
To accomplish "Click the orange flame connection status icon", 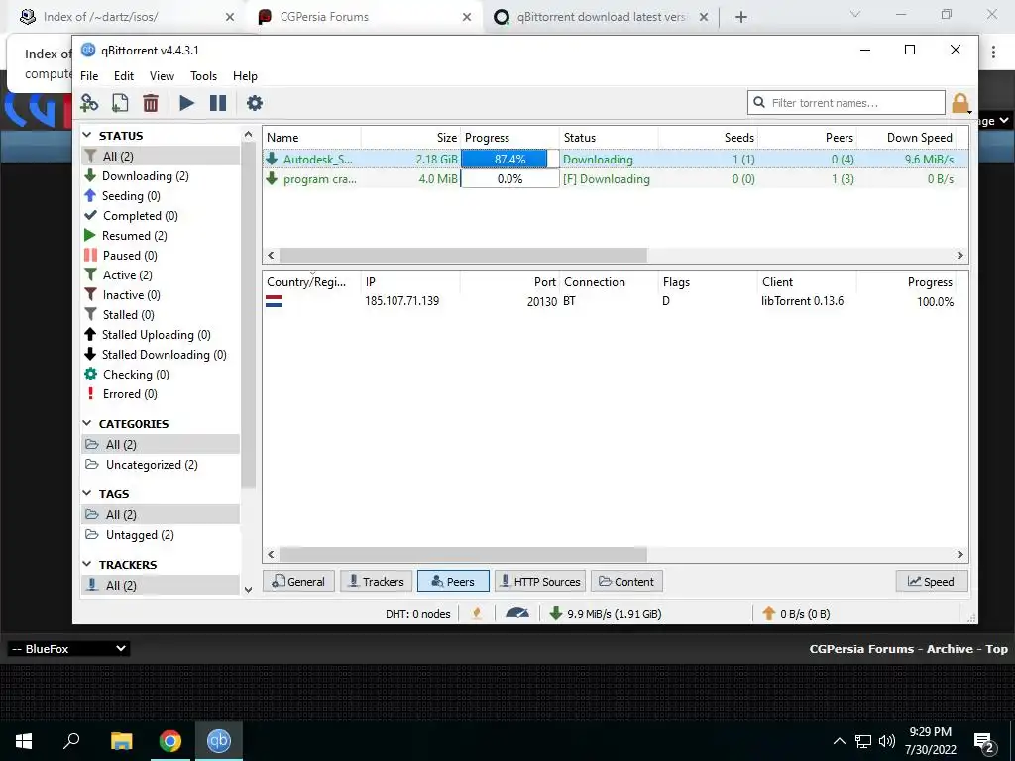I will point(477,613).
